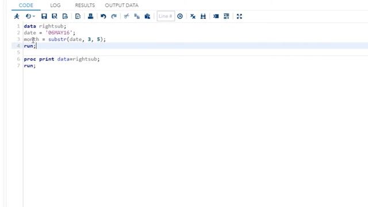Save the program with the floppy disk icon
The width and height of the screenshot is (368, 207).
[44, 16]
